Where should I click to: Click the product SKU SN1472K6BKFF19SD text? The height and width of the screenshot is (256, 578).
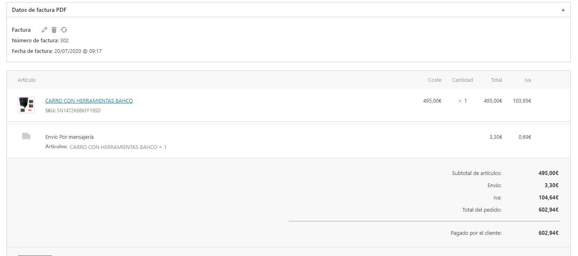(73, 111)
